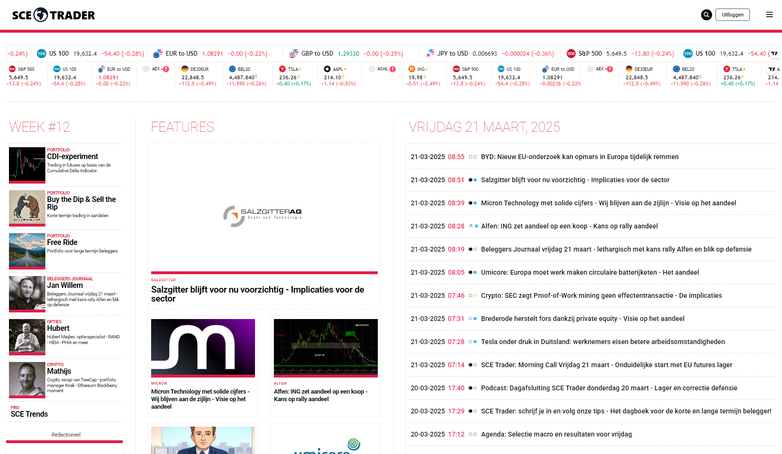Click the Micron logo feature image
The image size is (782, 454).
click(x=203, y=348)
